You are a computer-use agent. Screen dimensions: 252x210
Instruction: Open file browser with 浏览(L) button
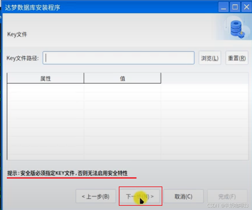[210, 58]
